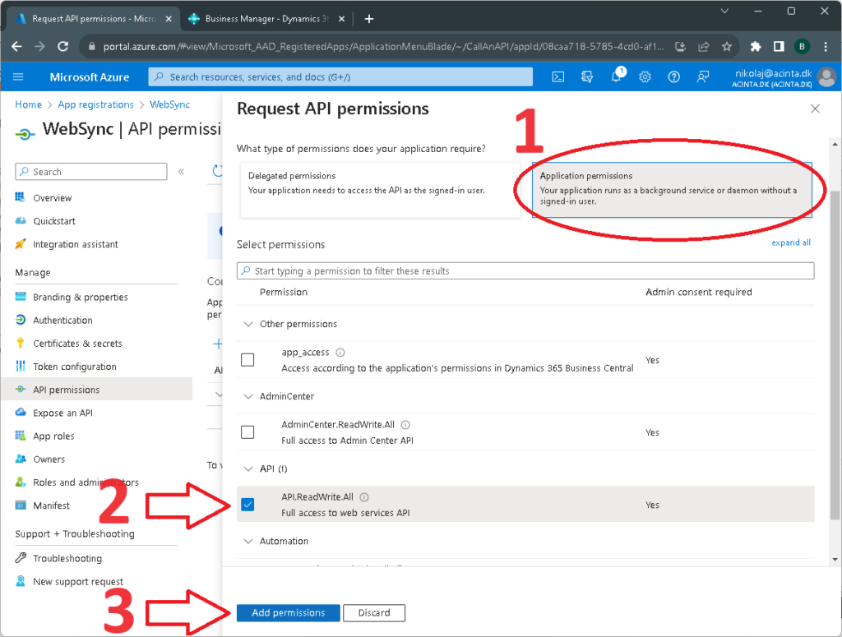This screenshot has height=637, width=842.
Task: Enable AdminCenter.ReadWrite.All checkbox
Action: (248, 432)
